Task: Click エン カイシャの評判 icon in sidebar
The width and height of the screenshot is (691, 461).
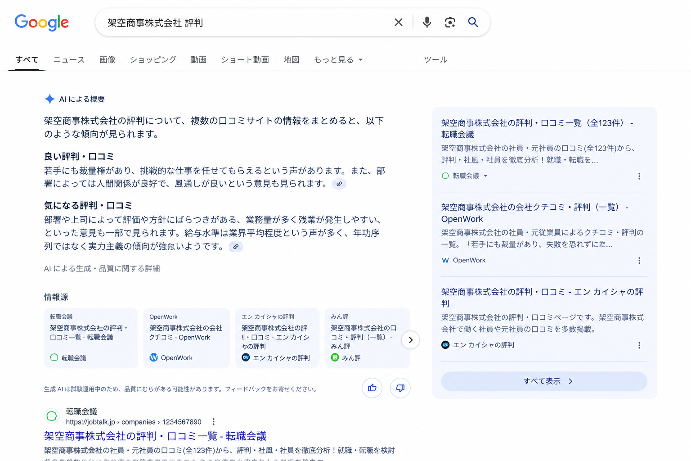Action: pyautogui.click(x=445, y=345)
